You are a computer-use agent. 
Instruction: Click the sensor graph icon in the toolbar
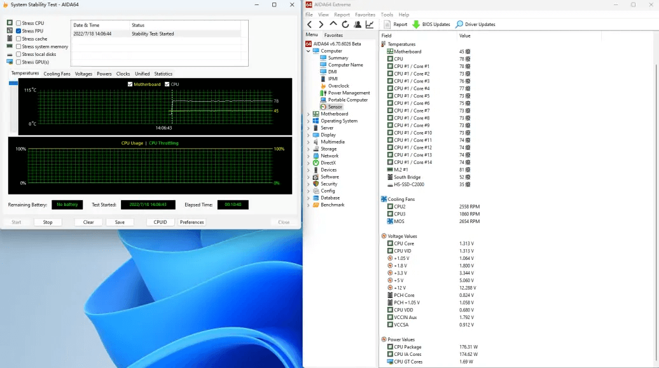(370, 24)
